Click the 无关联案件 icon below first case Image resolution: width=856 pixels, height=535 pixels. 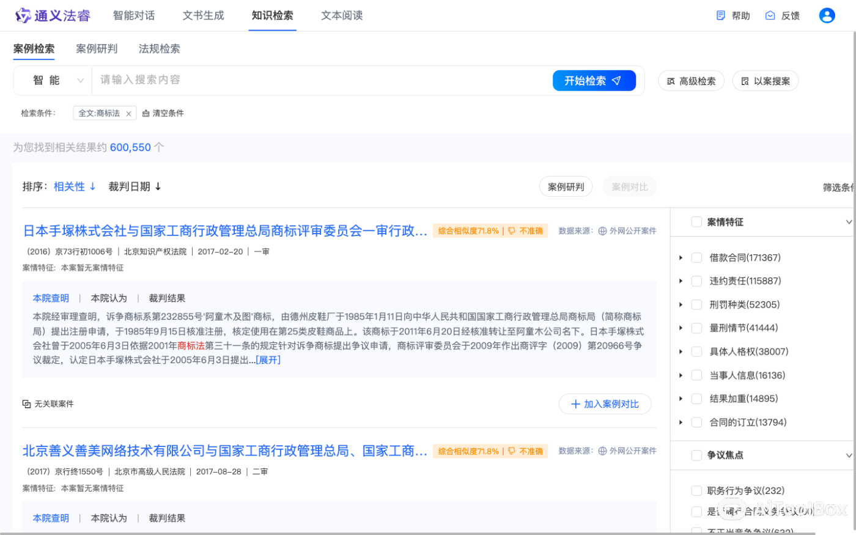pos(25,404)
